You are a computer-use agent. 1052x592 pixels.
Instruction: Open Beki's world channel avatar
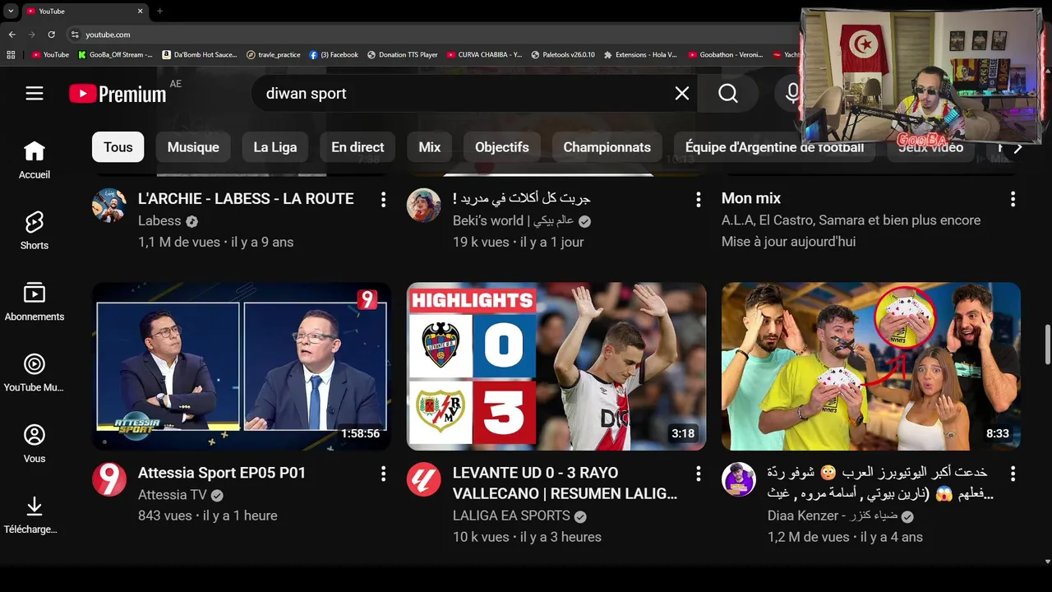click(424, 206)
